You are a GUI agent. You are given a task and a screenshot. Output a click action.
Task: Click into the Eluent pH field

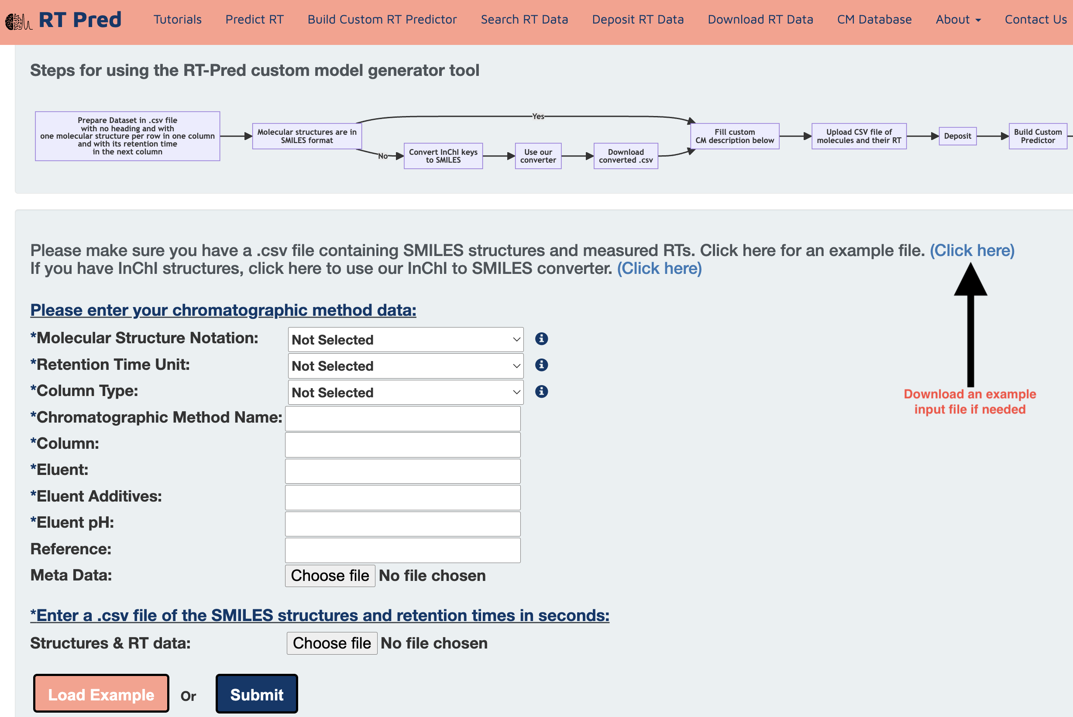402,523
